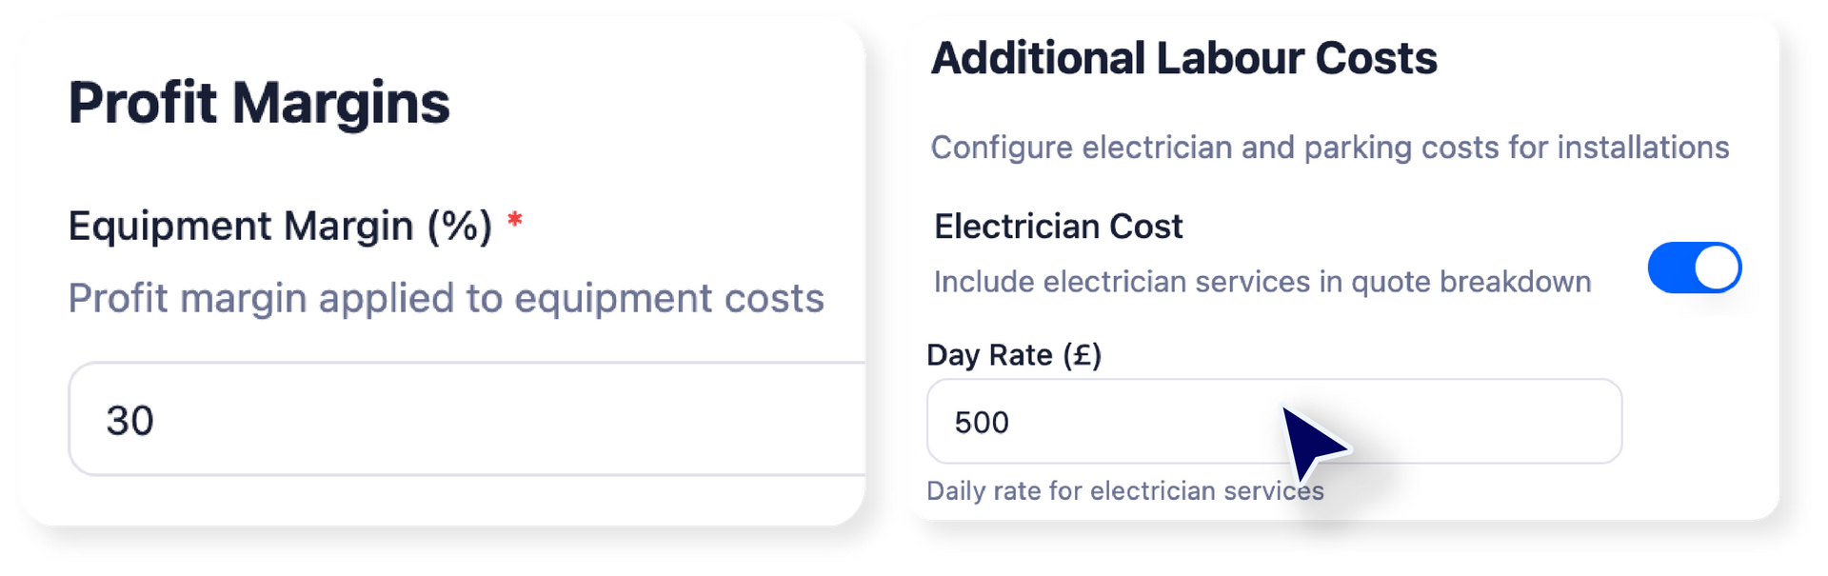Click the blue track of the Electrician toggle
The height and width of the screenshot is (576, 1828).
point(1669,268)
